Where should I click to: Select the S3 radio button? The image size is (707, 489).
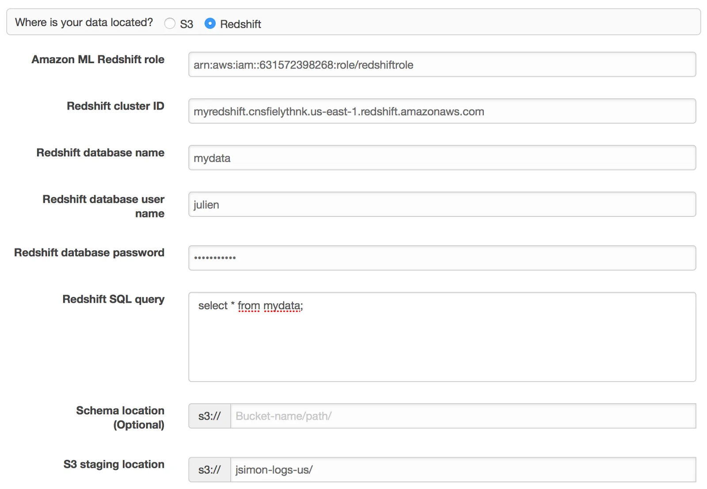pyautogui.click(x=170, y=23)
